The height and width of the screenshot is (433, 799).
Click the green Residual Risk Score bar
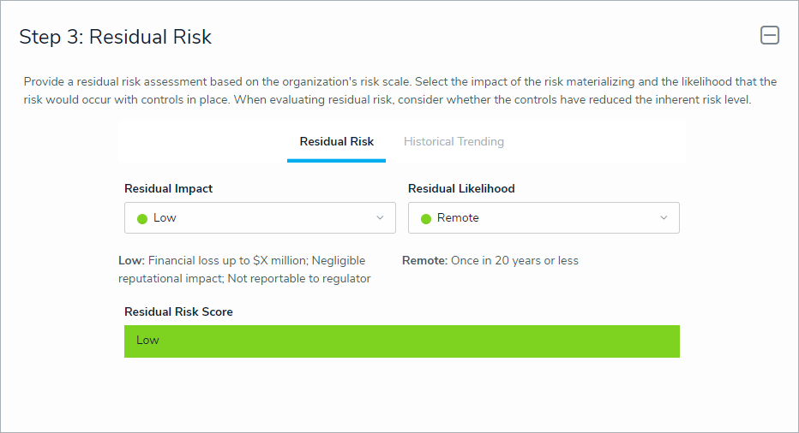coord(401,341)
